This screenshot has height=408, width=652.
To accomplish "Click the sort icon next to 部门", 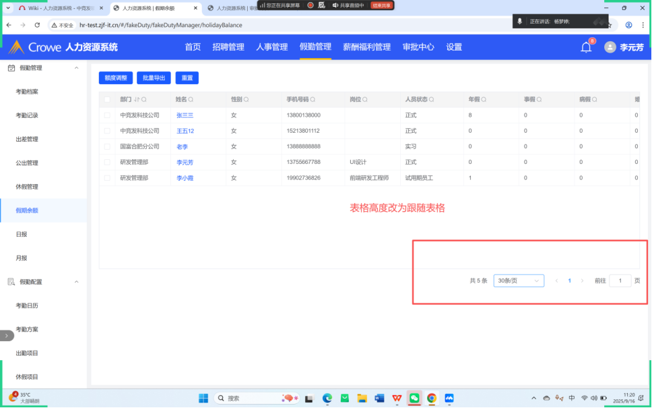I will [137, 99].
